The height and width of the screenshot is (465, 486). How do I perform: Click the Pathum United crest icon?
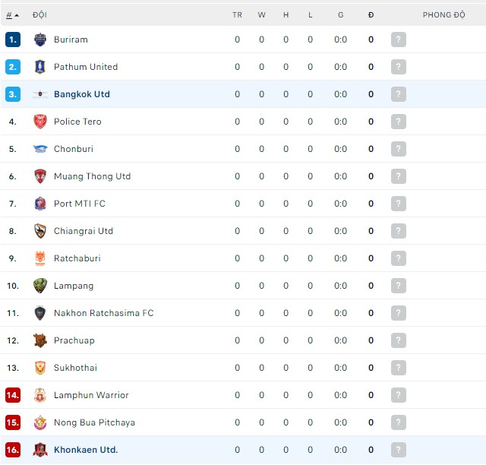tap(40, 67)
